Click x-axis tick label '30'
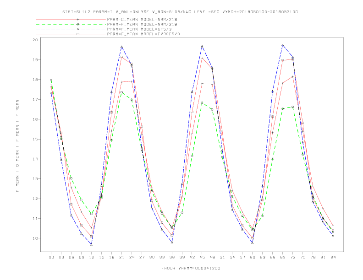The image size is (363, 280). coord(152,257)
